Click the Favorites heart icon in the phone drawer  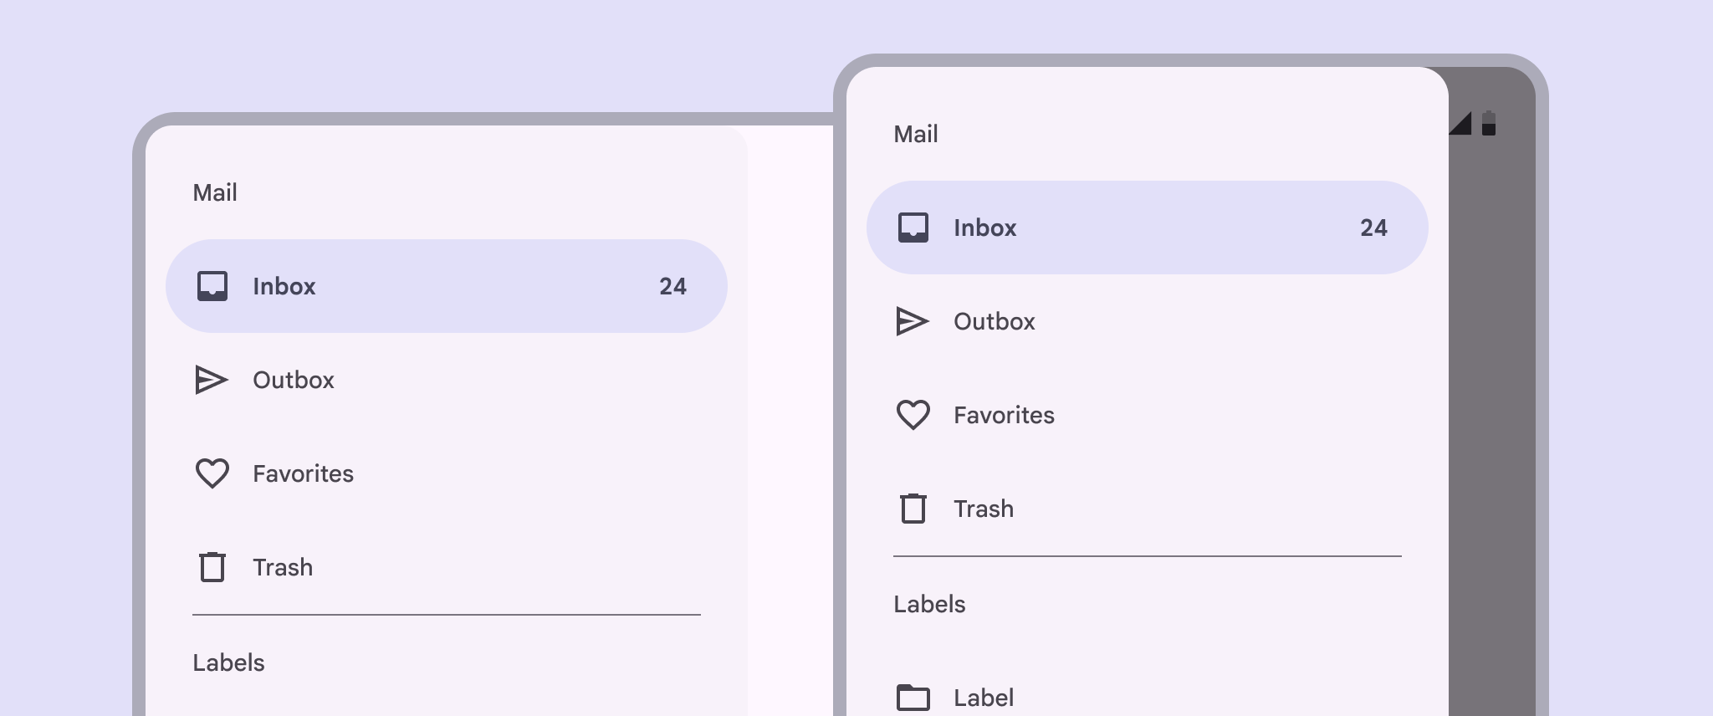click(x=913, y=415)
